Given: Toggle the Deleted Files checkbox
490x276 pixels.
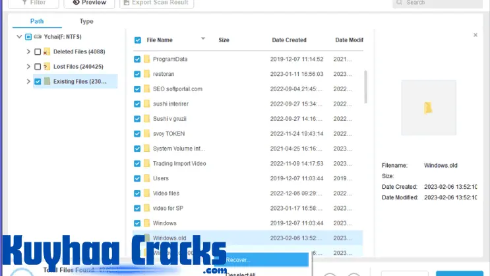Looking at the screenshot, I should pos(38,52).
